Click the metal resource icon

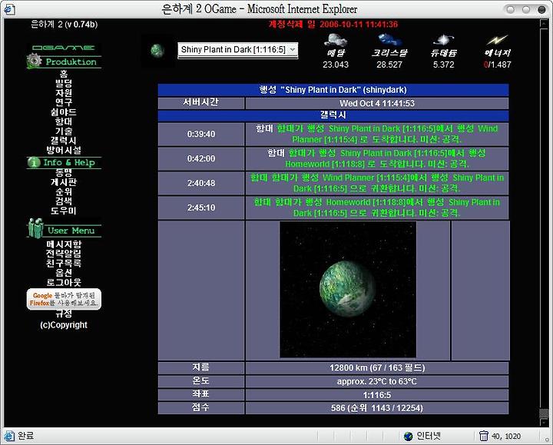tap(336, 40)
